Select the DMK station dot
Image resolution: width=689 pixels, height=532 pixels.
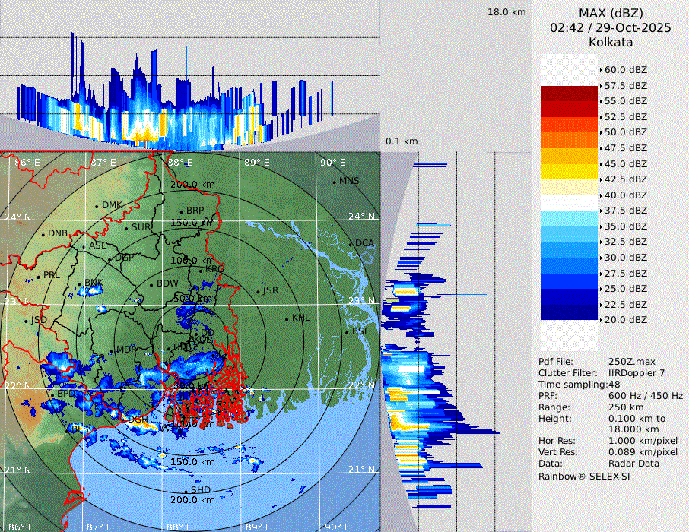[97, 206]
